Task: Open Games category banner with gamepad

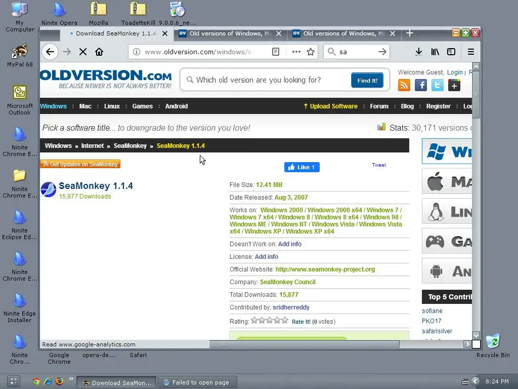Action: tap(447, 241)
